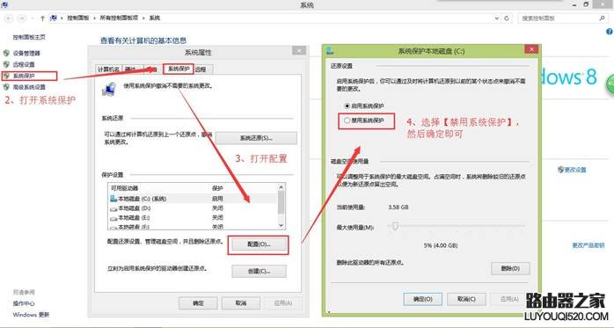Switch to the 计算机名 tab
This screenshot has height=328, width=614.
[108, 69]
